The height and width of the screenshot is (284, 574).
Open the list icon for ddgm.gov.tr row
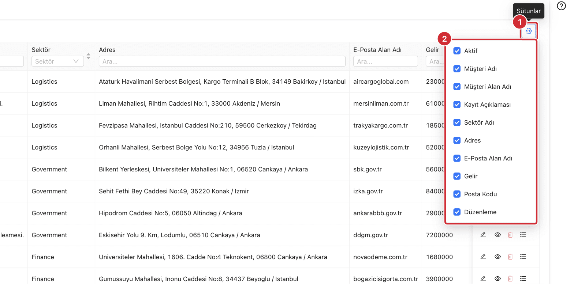coord(523,235)
